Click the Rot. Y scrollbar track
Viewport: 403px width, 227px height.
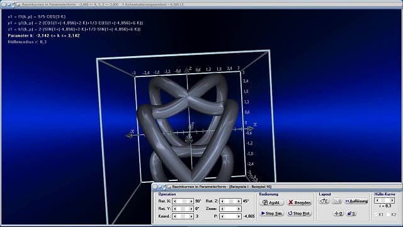tap(183, 209)
